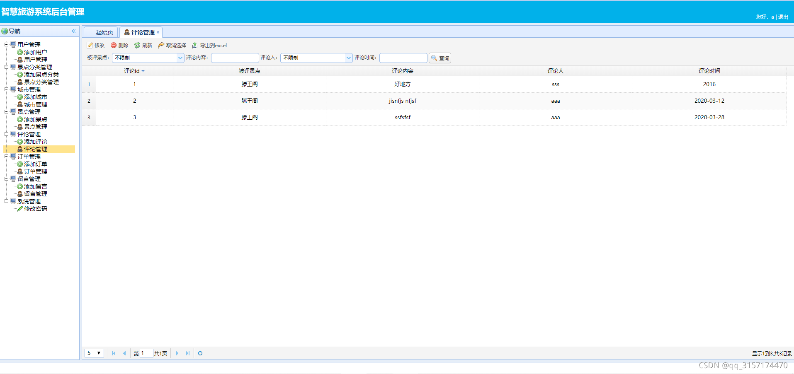Collapse the 城市管理 tree folder

tap(7, 89)
